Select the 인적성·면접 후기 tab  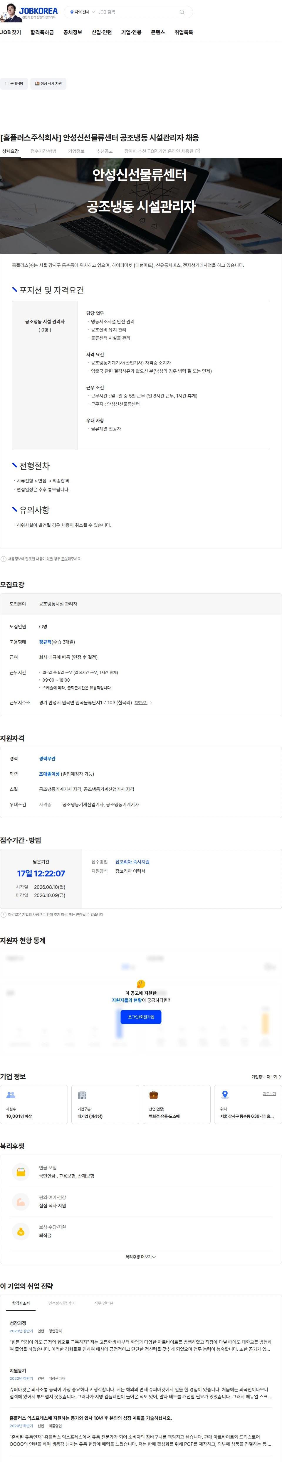[62, 1303]
